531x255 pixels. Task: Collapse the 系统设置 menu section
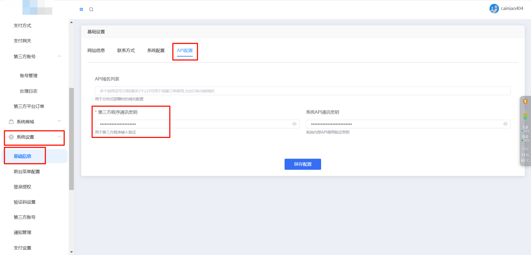[59, 137]
